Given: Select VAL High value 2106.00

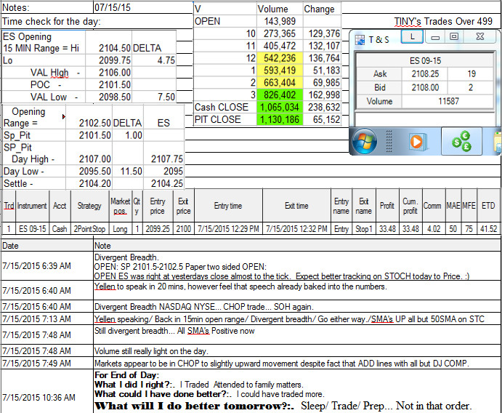Looking at the screenshot, I should click(x=108, y=73).
